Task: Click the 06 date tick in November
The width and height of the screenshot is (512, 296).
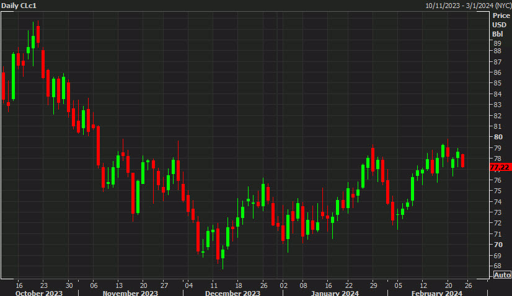Action: tap(94, 285)
